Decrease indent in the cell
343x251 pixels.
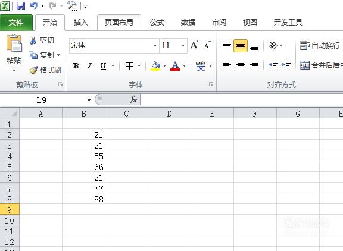273,65
